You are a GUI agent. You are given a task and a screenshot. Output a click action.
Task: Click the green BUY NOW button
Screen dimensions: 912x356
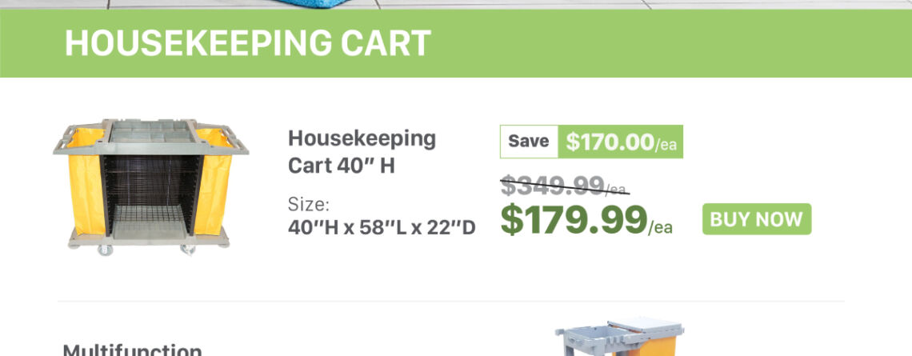pyautogui.click(x=756, y=219)
